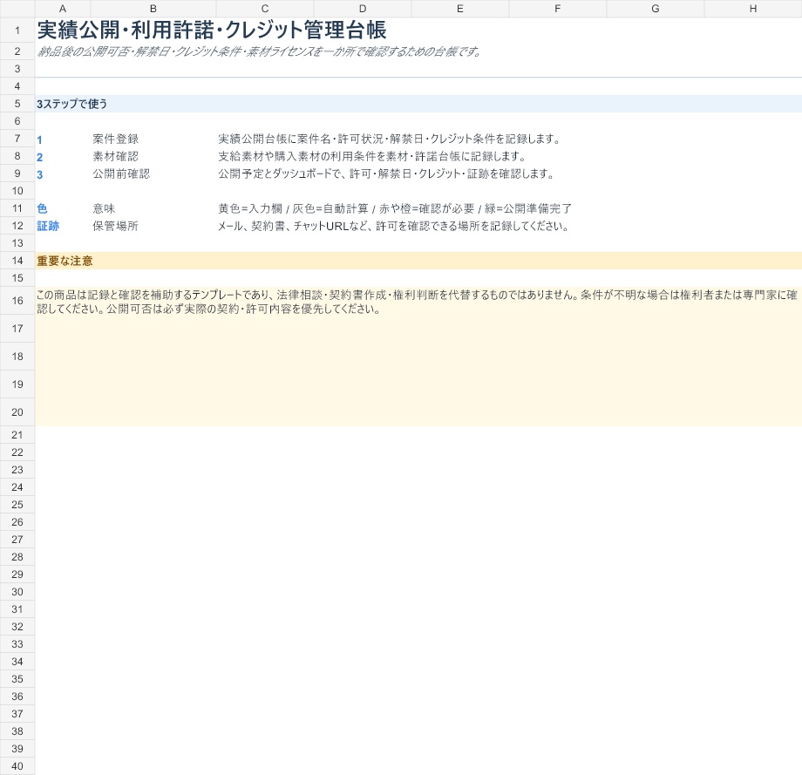This screenshot has height=775, width=802.
Task: Select row 30 header
Action: [x=17, y=592]
